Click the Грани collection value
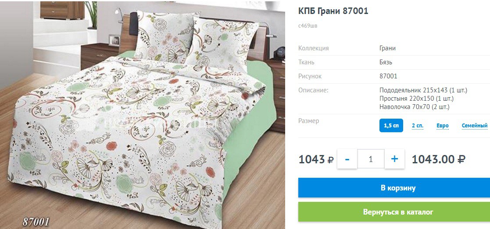This screenshot has height=229, width=490. pyautogui.click(x=387, y=48)
